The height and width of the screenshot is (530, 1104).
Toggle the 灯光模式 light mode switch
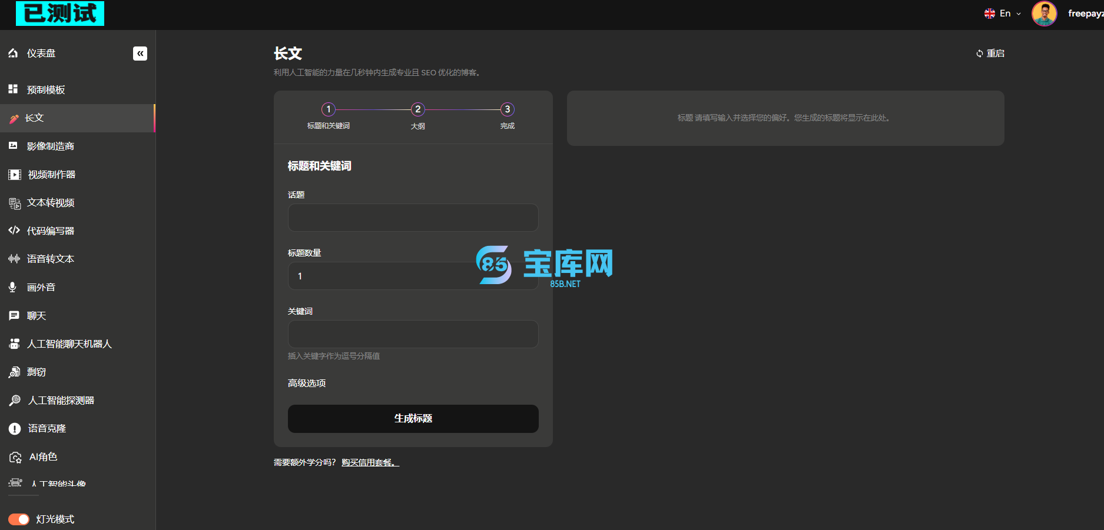pyautogui.click(x=19, y=519)
